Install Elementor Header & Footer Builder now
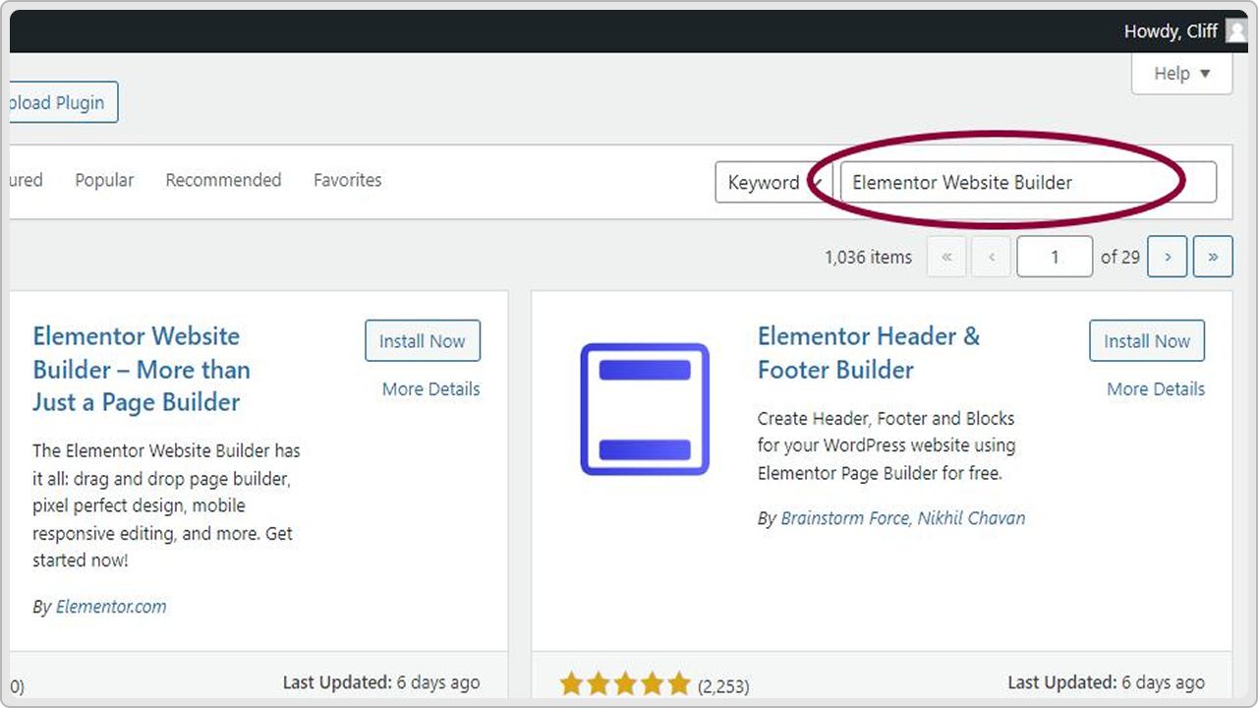This screenshot has height=708, width=1258. point(1146,341)
